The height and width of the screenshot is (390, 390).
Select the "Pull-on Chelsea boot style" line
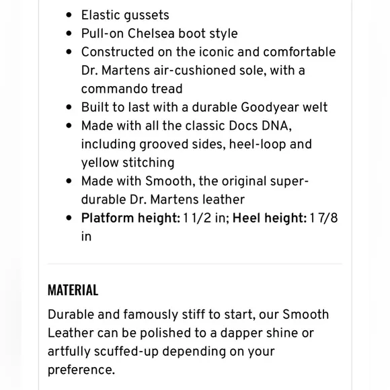pos(159,34)
